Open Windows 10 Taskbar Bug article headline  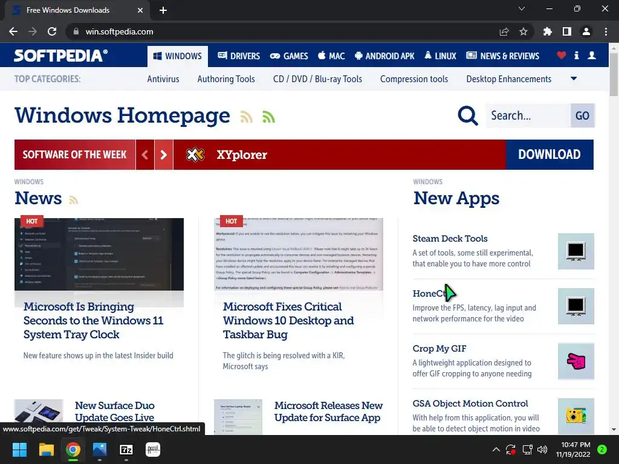click(x=288, y=320)
